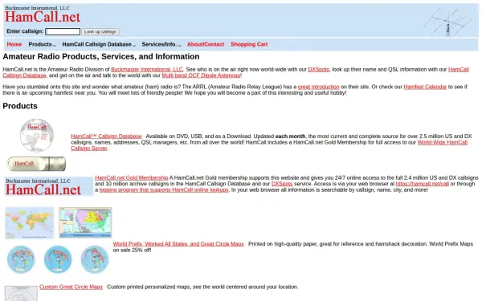Screen dimensions: 482x301
Task: Open logging program that supports HamCall link
Action: pyautogui.click(x=164, y=189)
